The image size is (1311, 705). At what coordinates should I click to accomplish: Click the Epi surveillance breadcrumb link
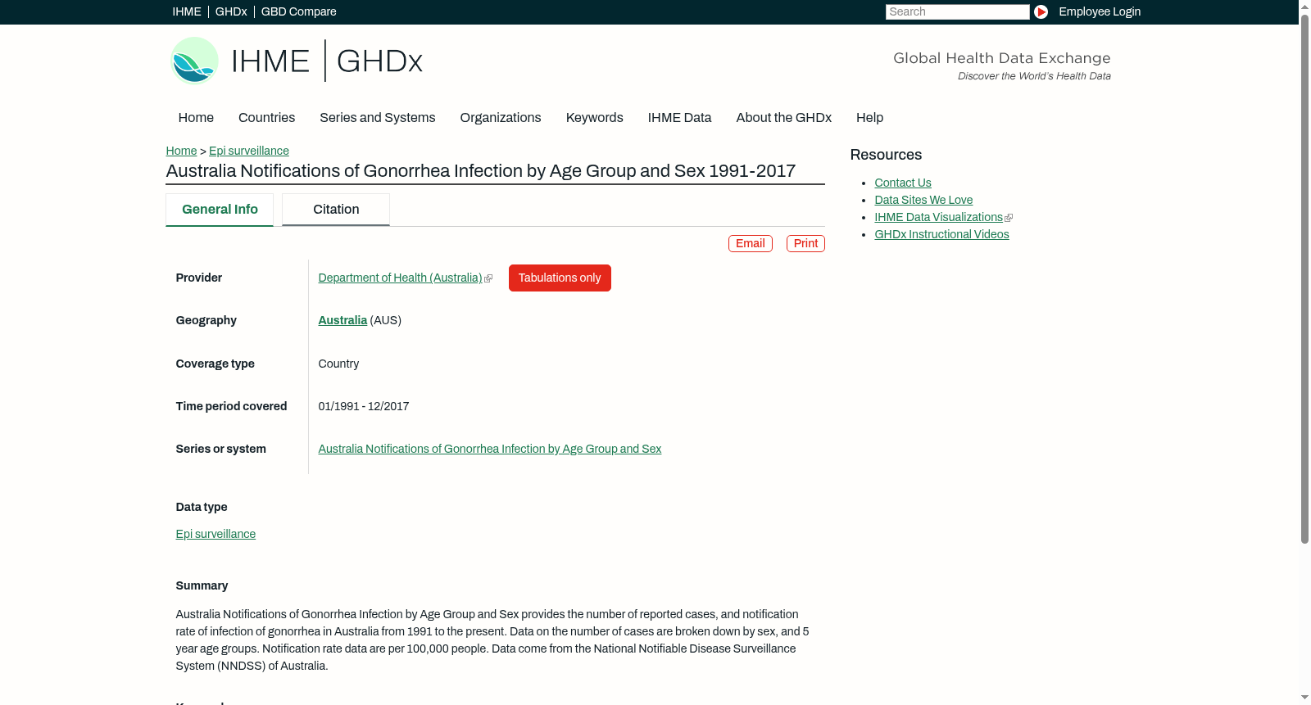coord(249,151)
